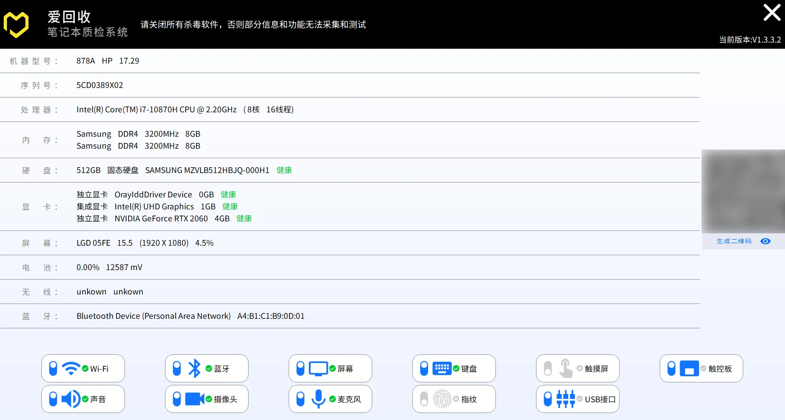Click the touchpad icon in 触控板 tile
Viewport: 785px width, 420px height.
click(689, 368)
